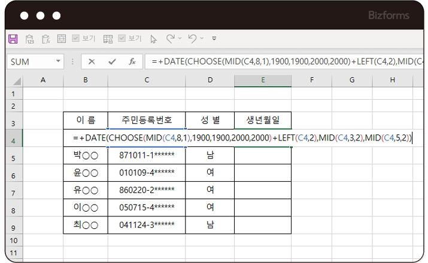Expand the SUM name box dropdown
This screenshot has width=428, height=263.
[x=58, y=62]
